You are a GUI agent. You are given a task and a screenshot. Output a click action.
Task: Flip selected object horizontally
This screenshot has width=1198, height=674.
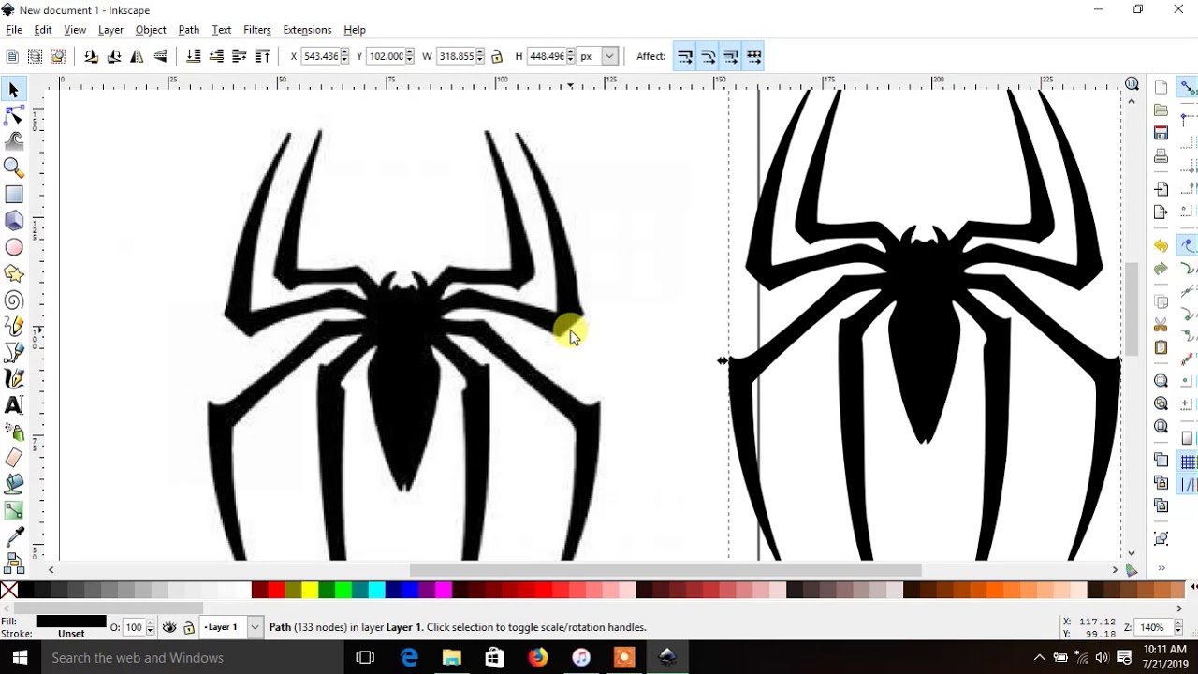[137, 56]
